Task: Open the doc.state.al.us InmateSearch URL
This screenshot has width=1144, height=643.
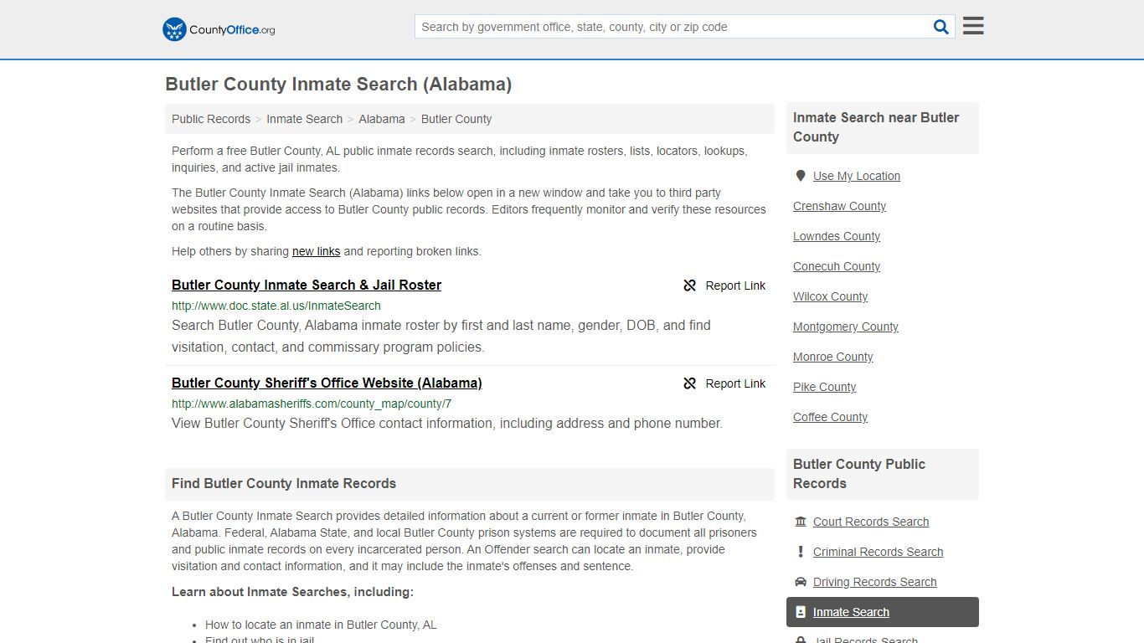Action: click(276, 306)
